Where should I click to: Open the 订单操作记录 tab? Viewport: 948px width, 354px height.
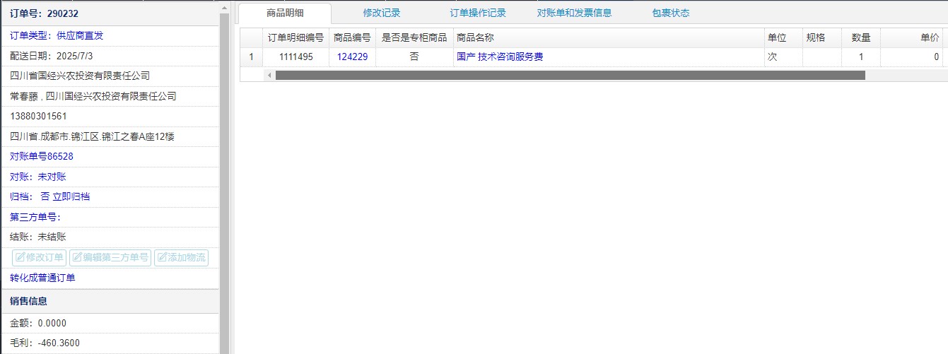478,13
